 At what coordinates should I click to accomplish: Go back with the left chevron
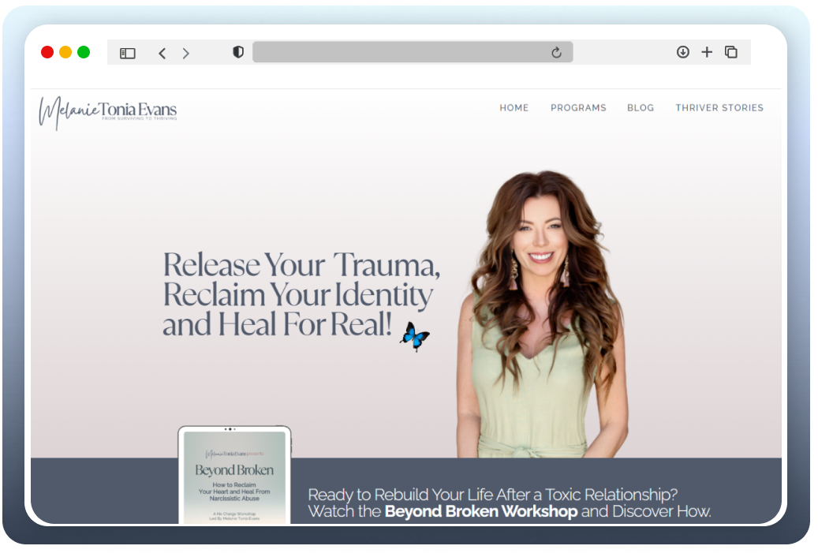pos(162,53)
